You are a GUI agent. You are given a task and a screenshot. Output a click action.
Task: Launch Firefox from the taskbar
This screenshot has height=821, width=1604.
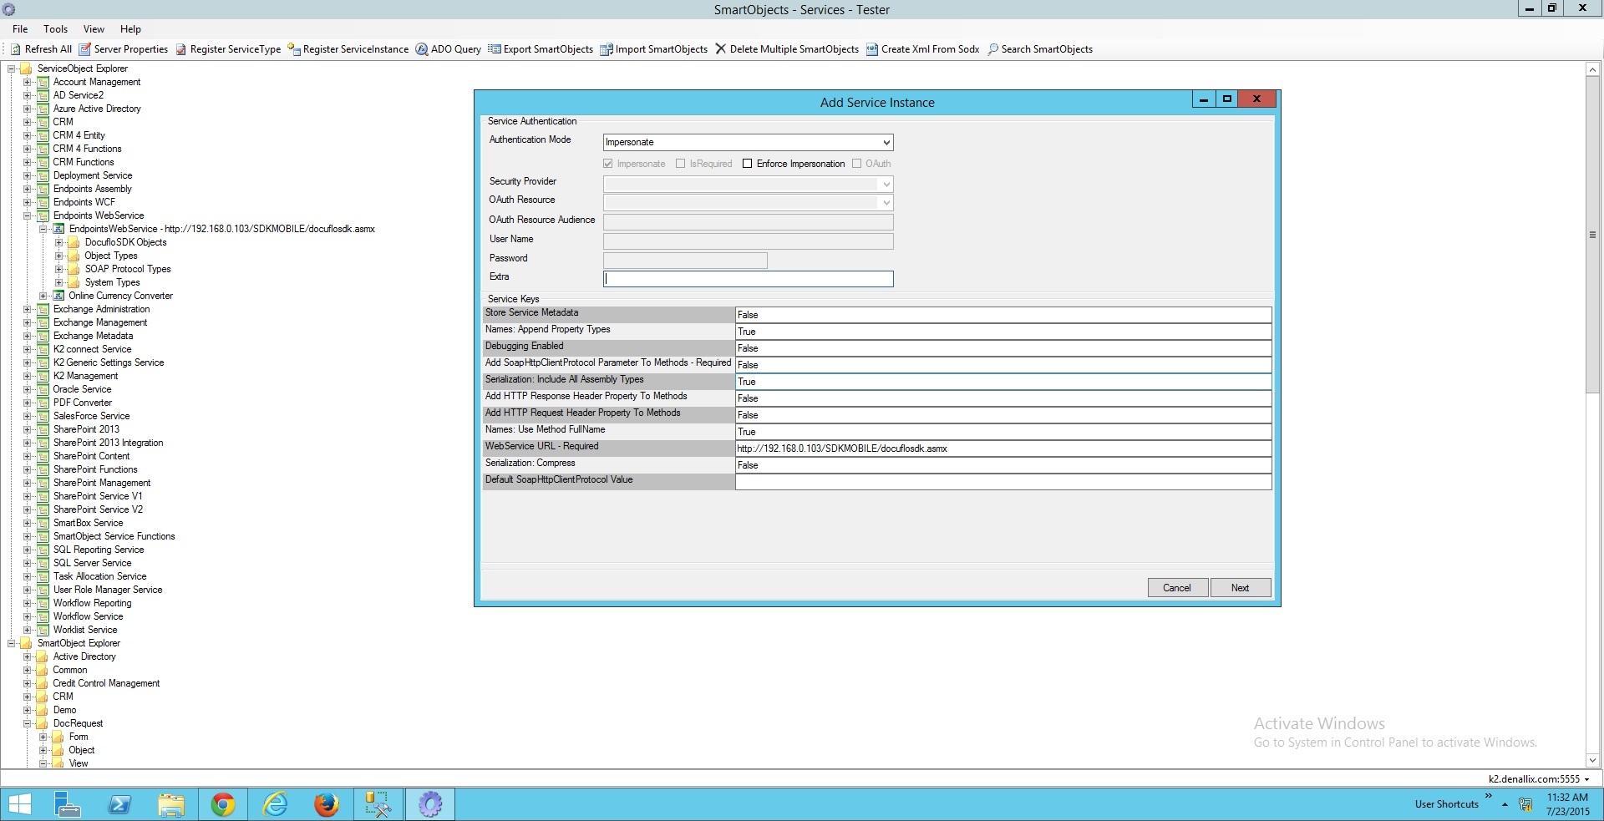(327, 804)
